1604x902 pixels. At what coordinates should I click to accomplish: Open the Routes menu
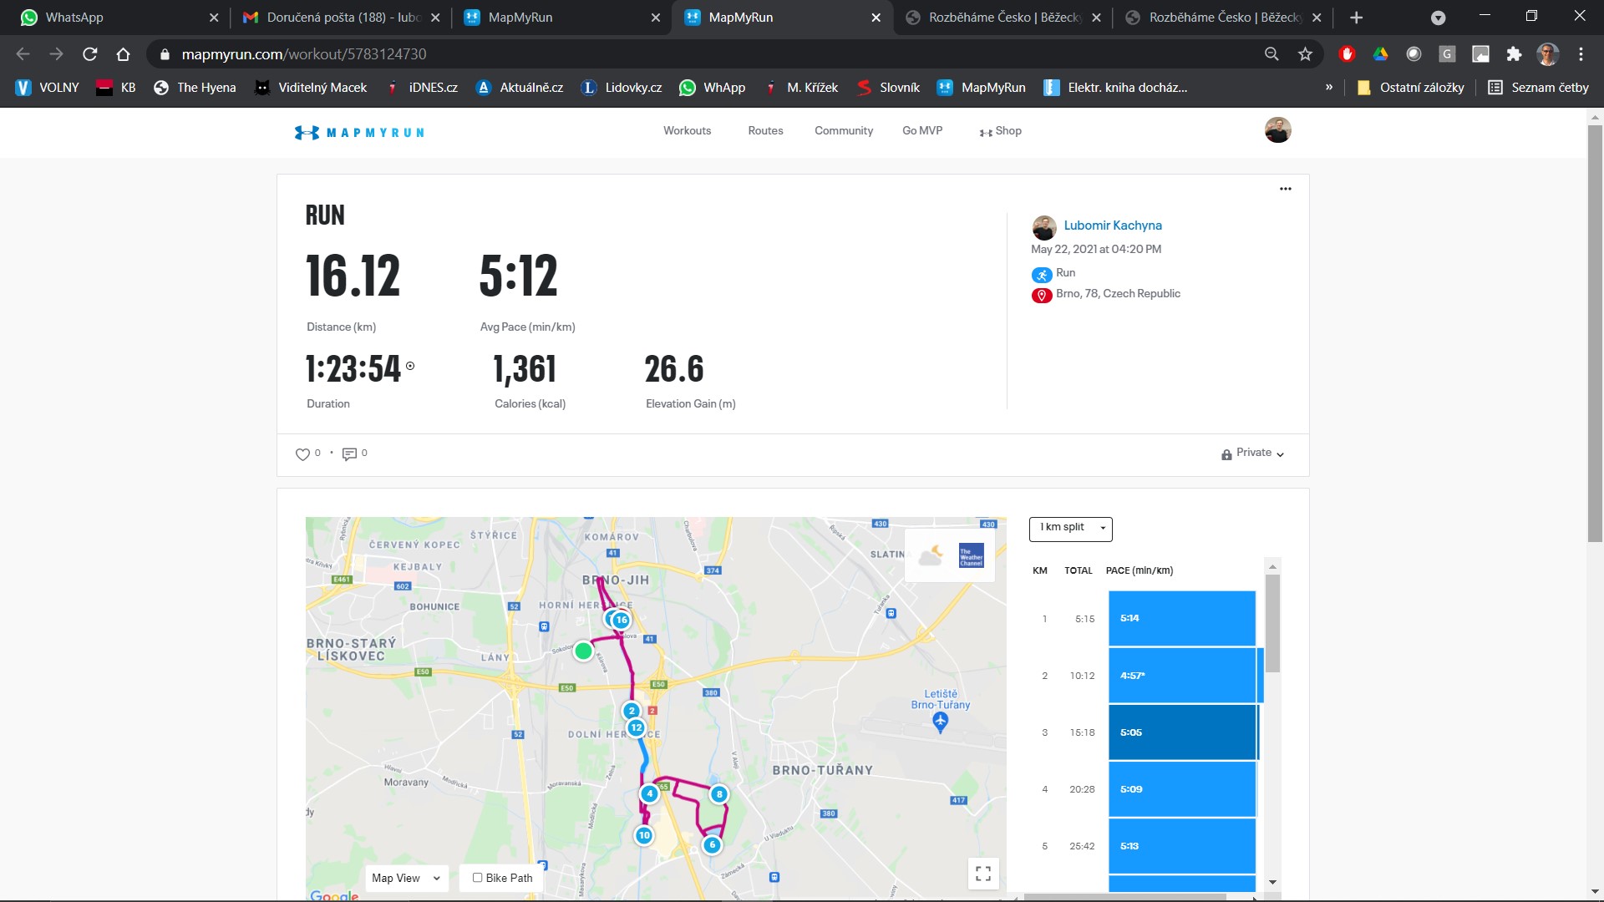click(x=765, y=131)
